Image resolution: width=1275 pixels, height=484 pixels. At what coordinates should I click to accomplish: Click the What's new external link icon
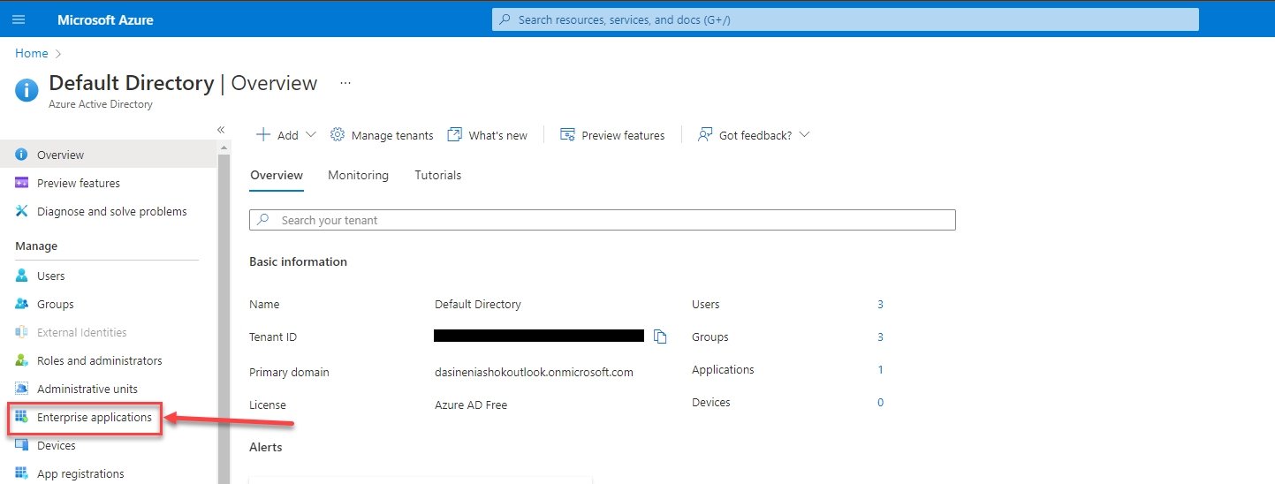pos(455,135)
